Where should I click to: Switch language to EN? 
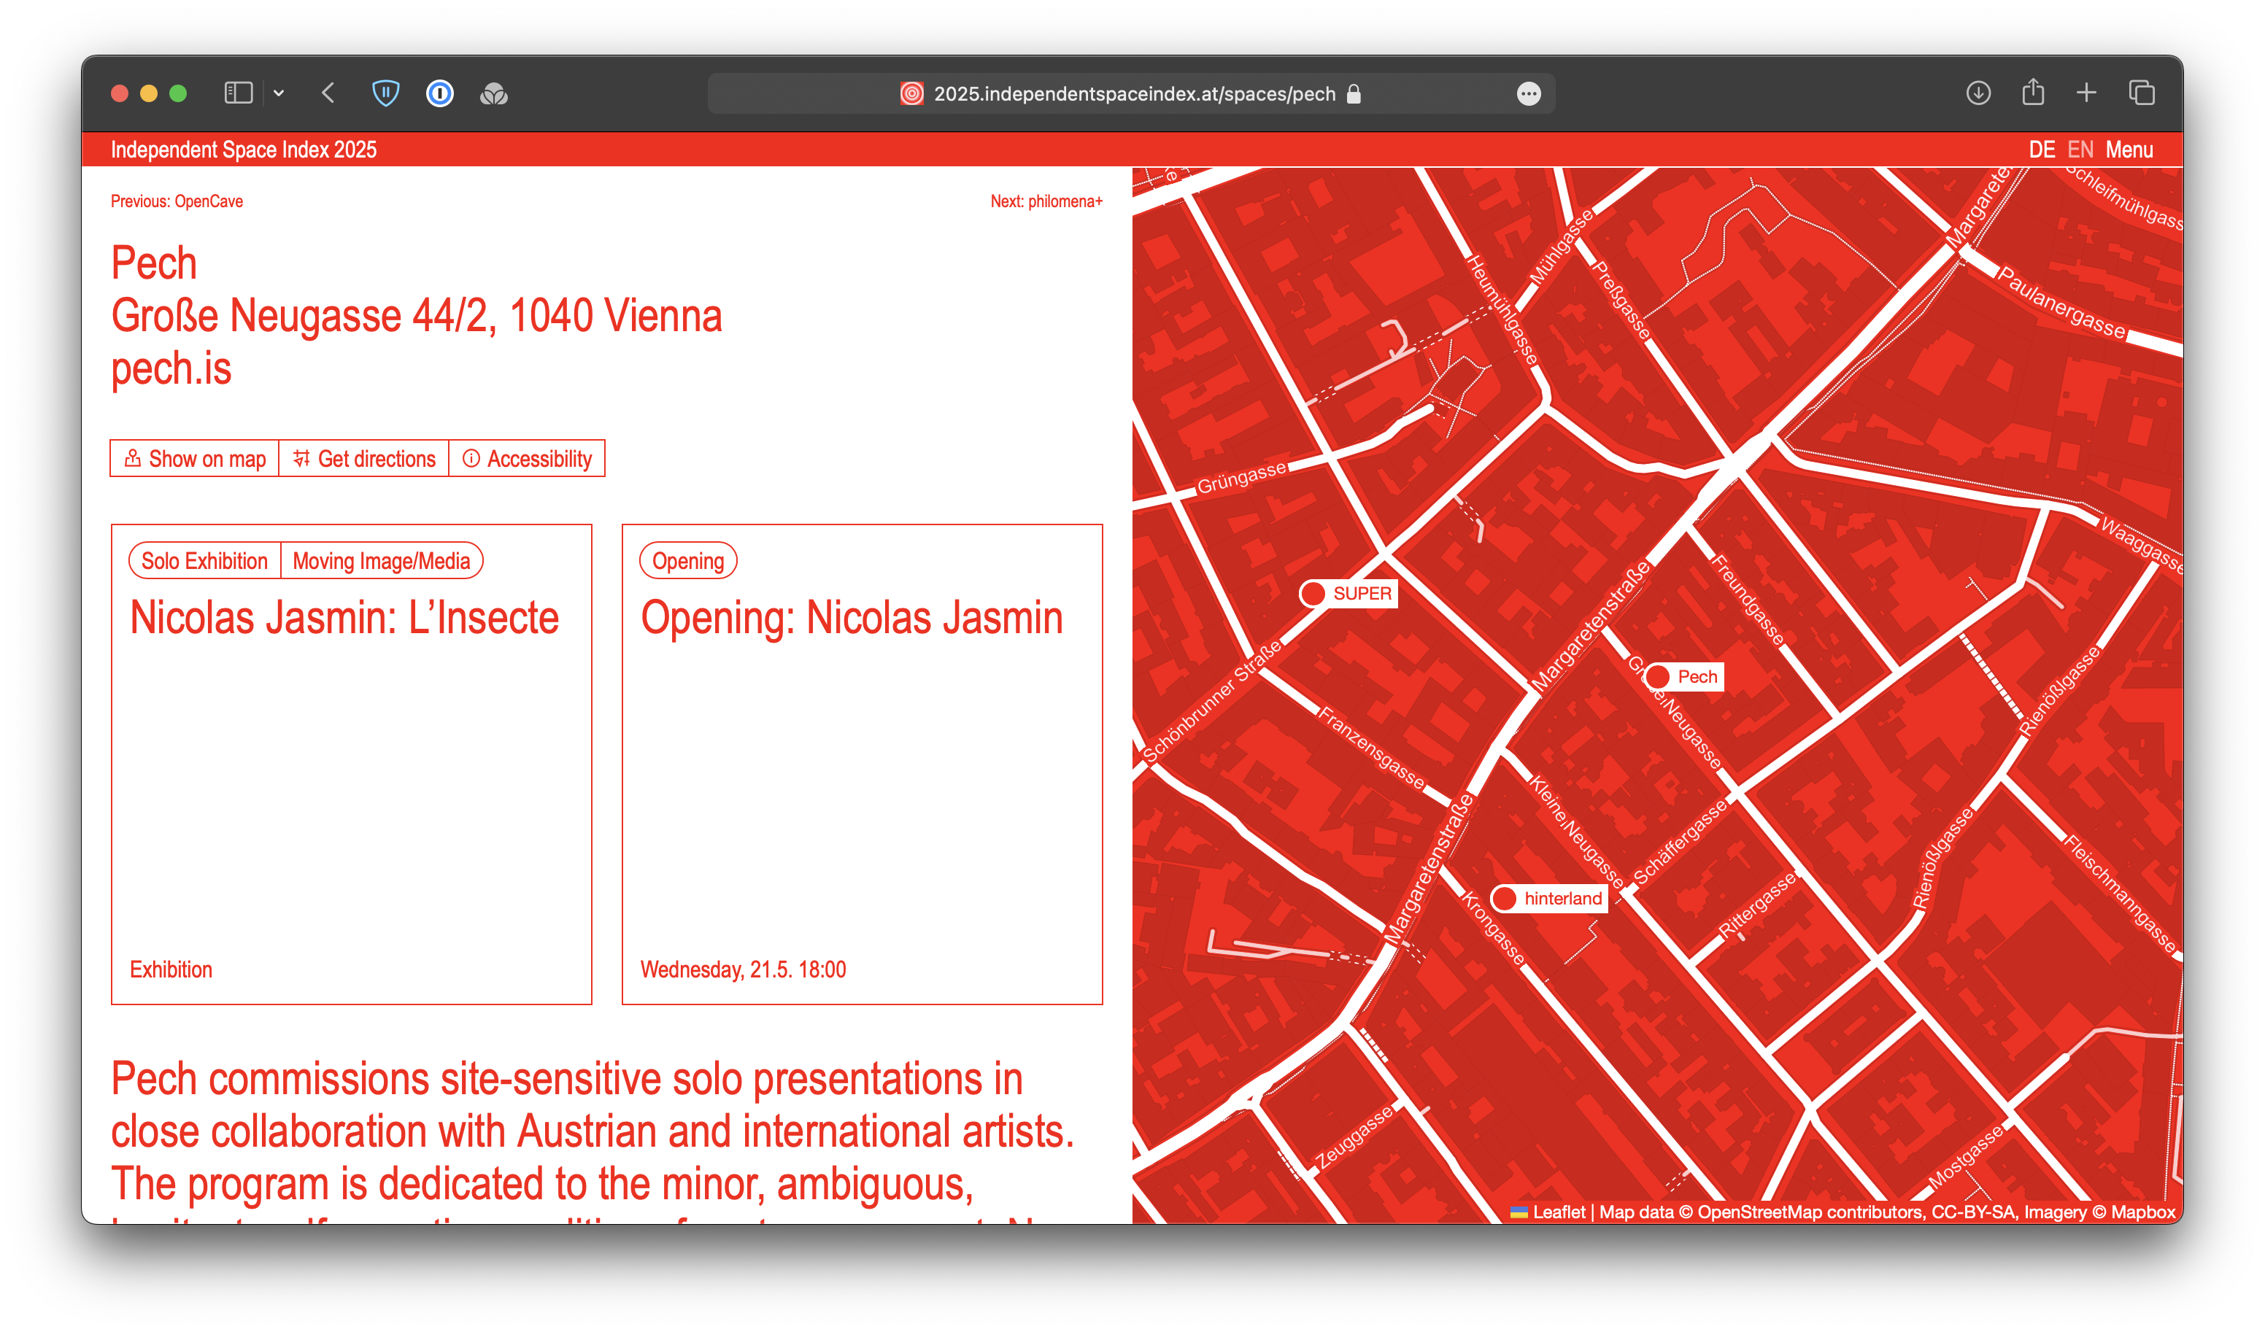(x=2080, y=150)
